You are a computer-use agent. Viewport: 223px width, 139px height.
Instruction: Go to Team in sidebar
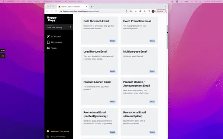coord(54,48)
